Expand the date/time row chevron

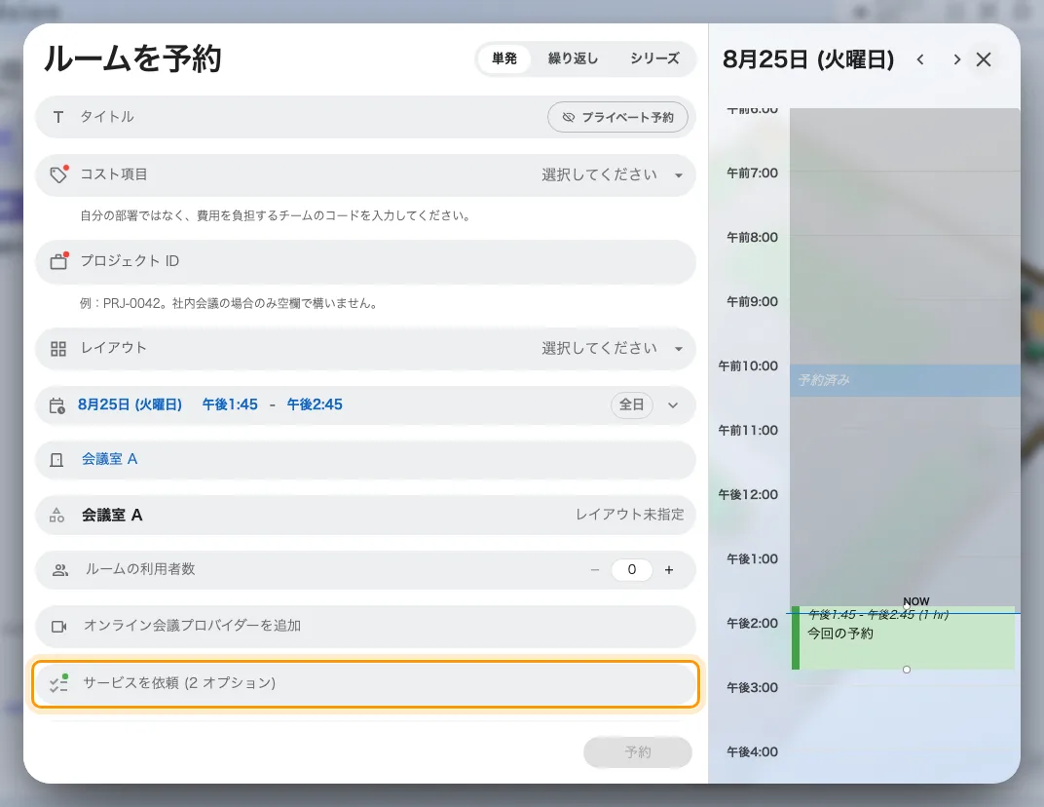pos(673,405)
